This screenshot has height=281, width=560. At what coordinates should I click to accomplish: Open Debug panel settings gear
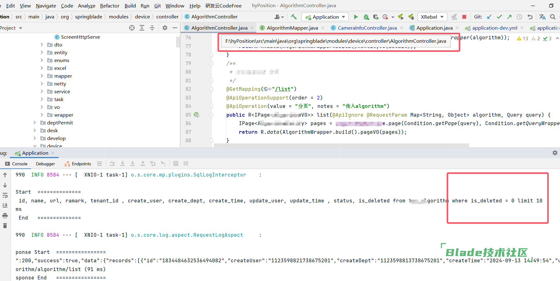click(555, 153)
